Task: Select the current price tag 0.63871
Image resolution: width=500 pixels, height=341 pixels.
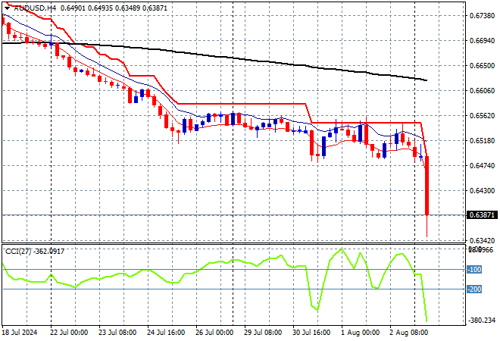Action: (x=482, y=215)
